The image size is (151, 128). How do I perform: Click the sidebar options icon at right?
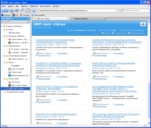pyautogui.click(x=28, y=22)
